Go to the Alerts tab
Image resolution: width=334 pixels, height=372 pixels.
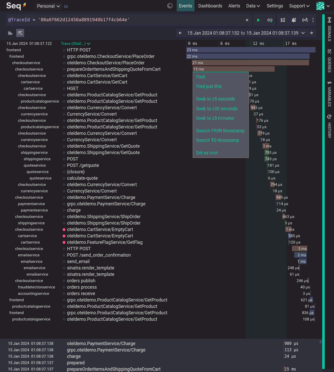click(234, 6)
